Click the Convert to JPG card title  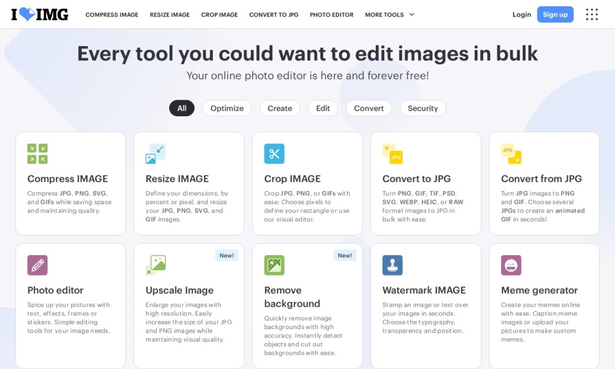coord(416,179)
